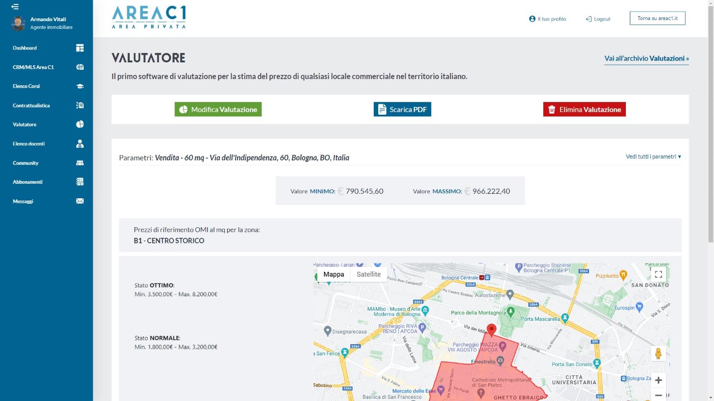Click the minimum value 790.545,60
714x401 pixels.
[365, 191]
